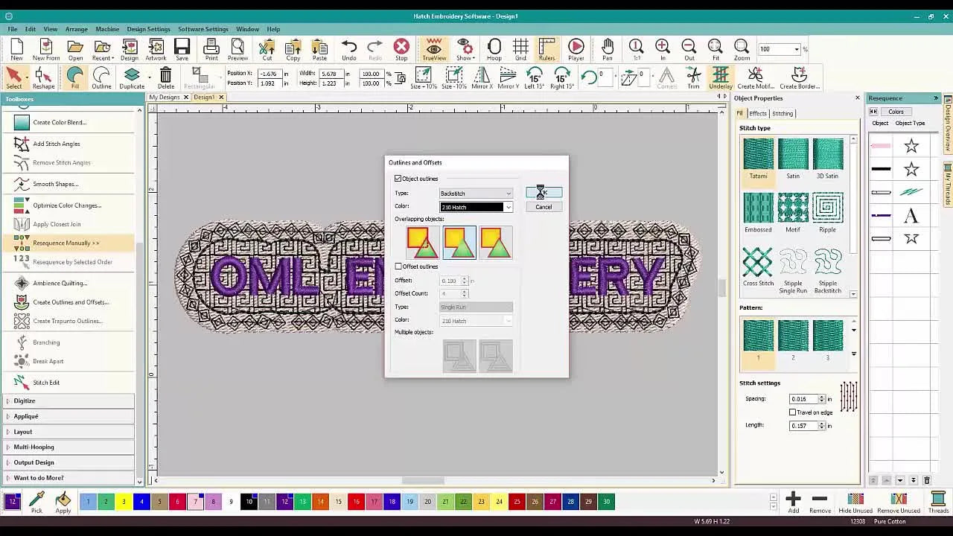The image size is (953, 536).
Task: Click Mirror X icon
Action: (x=482, y=77)
